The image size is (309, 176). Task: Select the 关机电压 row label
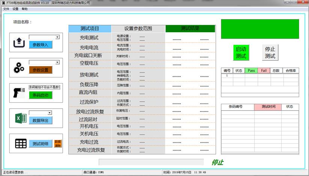coord(89,134)
